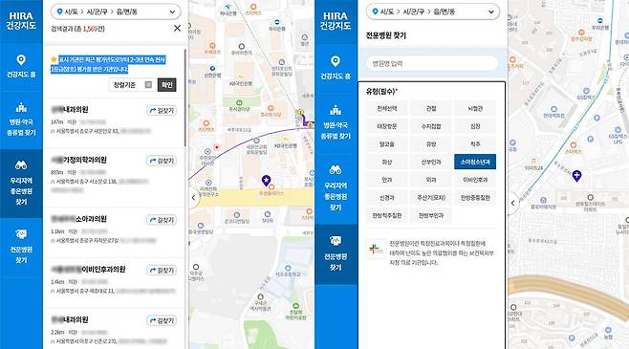This screenshot has height=349, width=629.
Task: Click 길찾기 for the 2.2km 내과의원 result
Action: pyautogui.click(x=162, y=320)
